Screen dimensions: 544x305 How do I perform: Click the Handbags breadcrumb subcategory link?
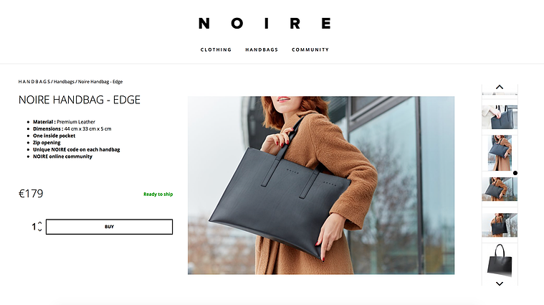64,82
